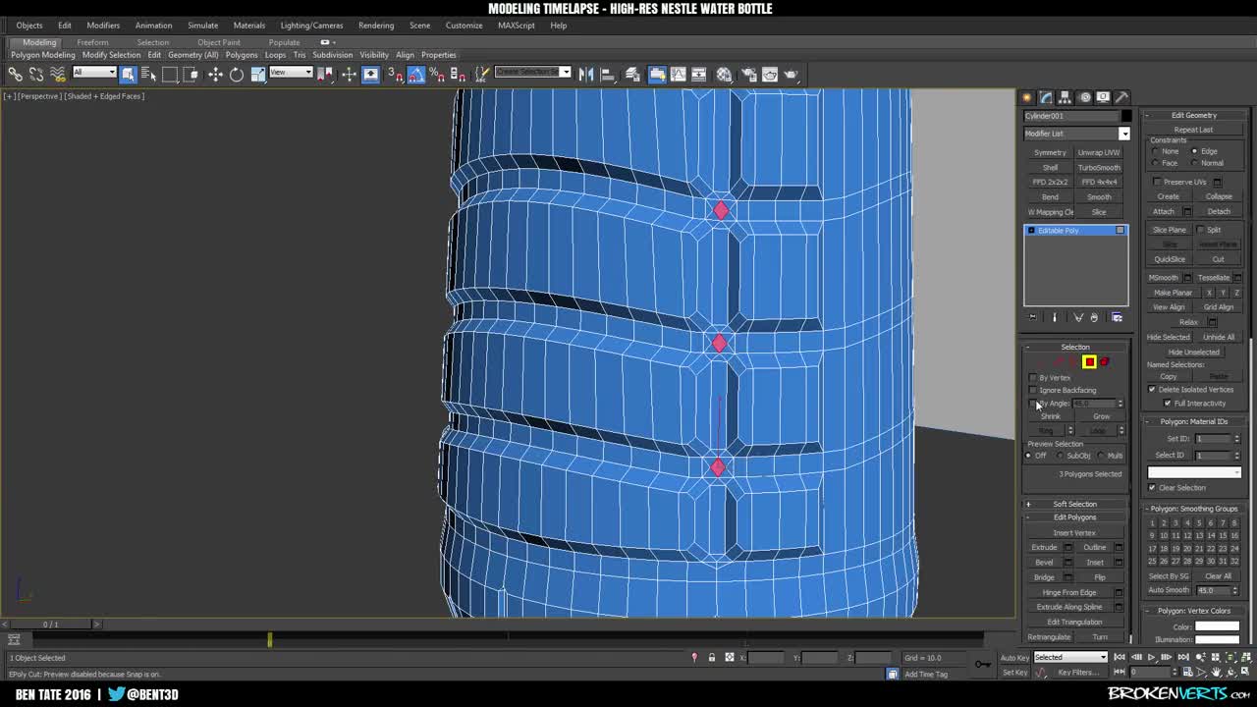1257x707 pixels.
Task: Click the Align tool icon
Action: (608, 75)
